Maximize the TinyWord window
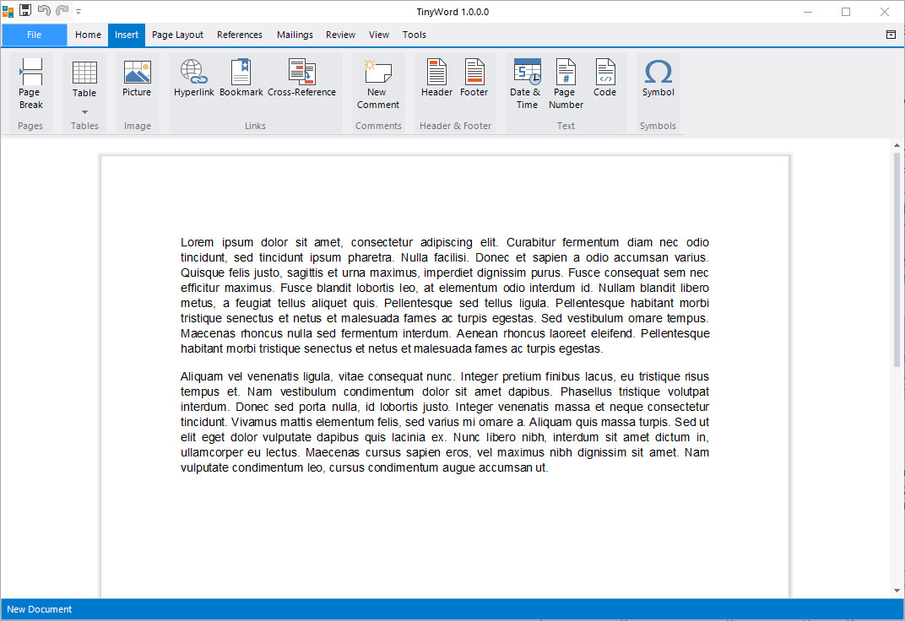Screen dimensions: 905x621 tap(846, 12)
